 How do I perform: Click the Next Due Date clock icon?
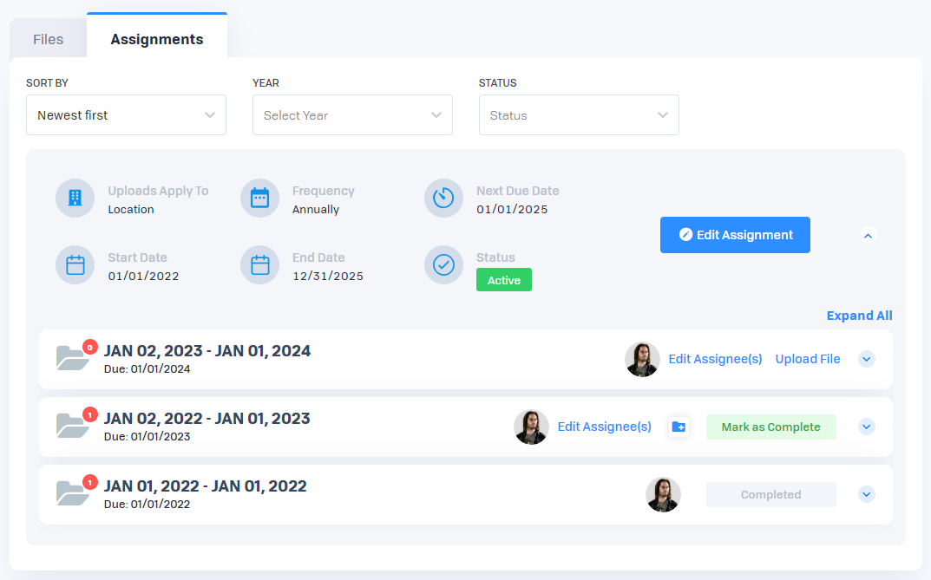tap(443, 199)
